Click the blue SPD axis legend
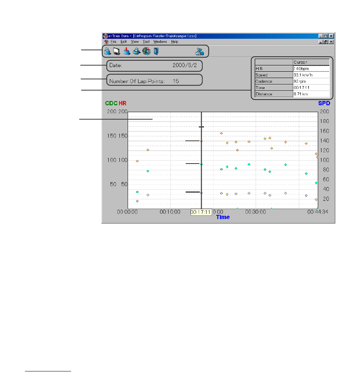 tap(324, 103)
